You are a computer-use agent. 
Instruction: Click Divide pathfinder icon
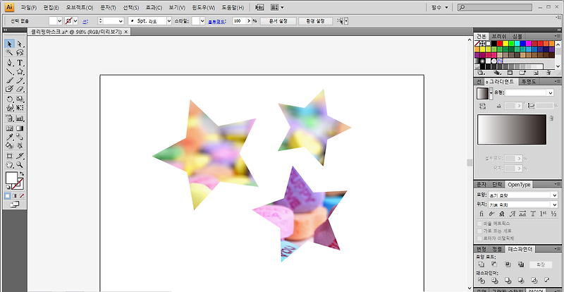coord(481,280)
